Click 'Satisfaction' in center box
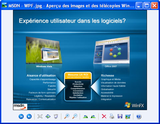The width and height of the screenshot is (160, 124). pos(78,93)
